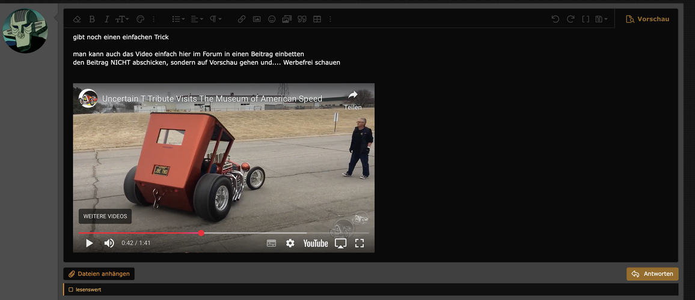The image size is (695, 300).
Task: Toggle italic formatting
Action: 106,19
